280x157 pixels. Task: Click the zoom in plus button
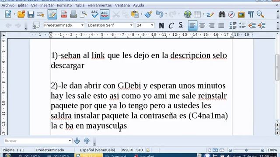coord(262,150)
